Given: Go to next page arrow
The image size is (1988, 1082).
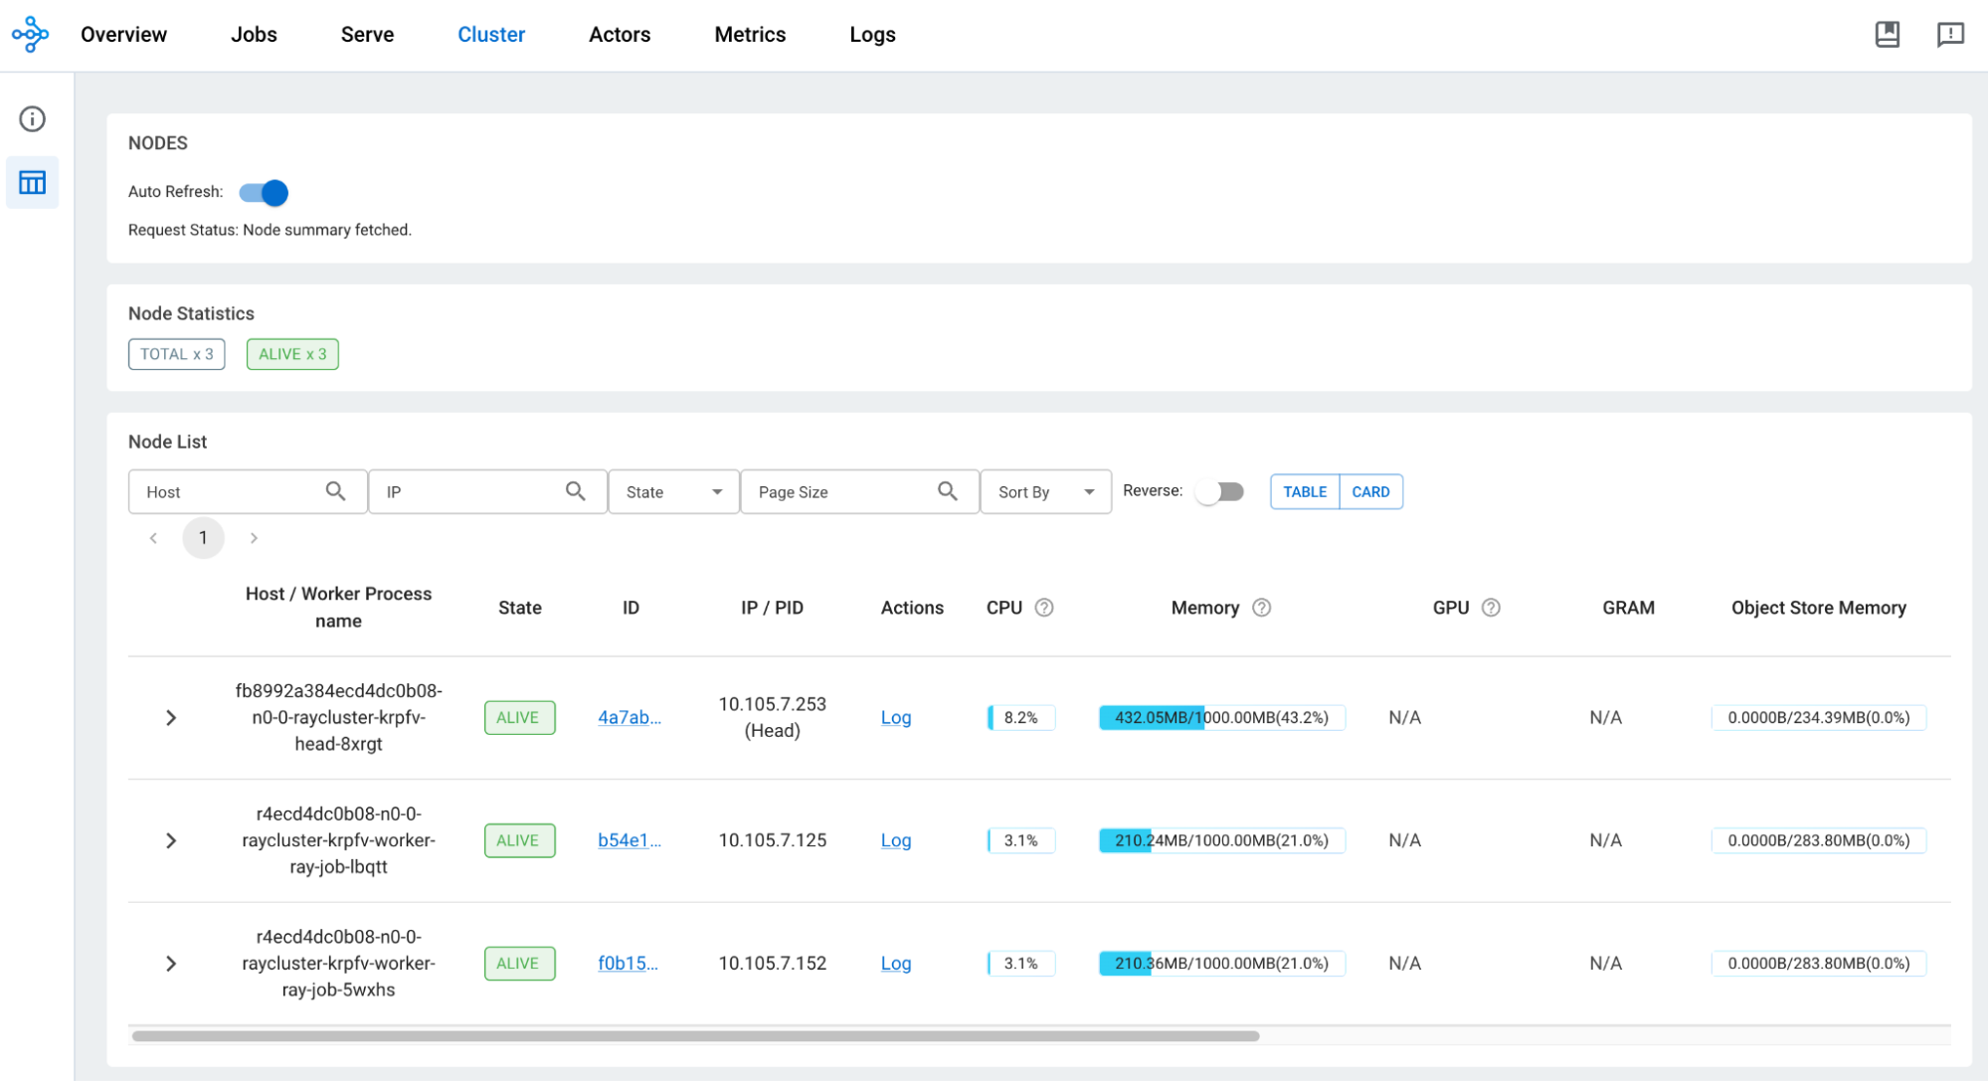Looking at the screenshot, I should tap(254, 538).
